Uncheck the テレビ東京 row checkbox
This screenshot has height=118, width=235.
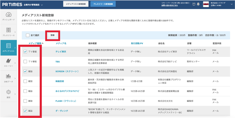point(25,51)
